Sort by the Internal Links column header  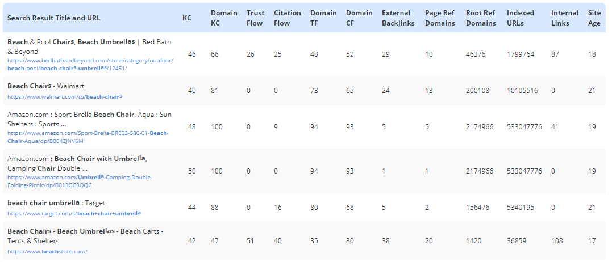click(565, 18)
